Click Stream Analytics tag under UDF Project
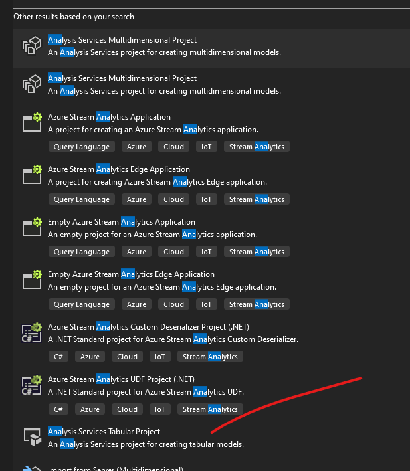Image resolution: width=410 pixels, height=471 pixels. point(210,409)
